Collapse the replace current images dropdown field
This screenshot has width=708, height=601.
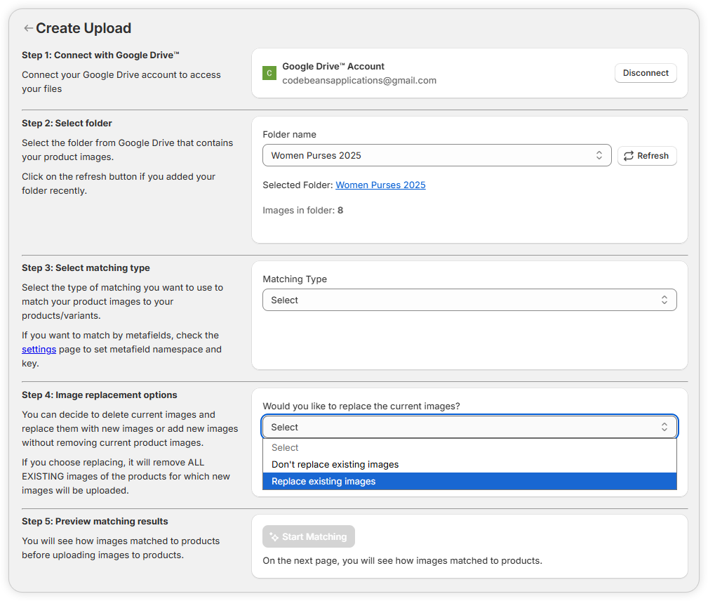click(x=463, y=428)
